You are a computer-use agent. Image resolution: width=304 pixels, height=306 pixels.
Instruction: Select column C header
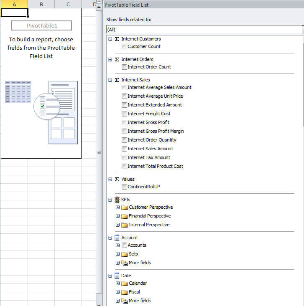coord(68,4)
